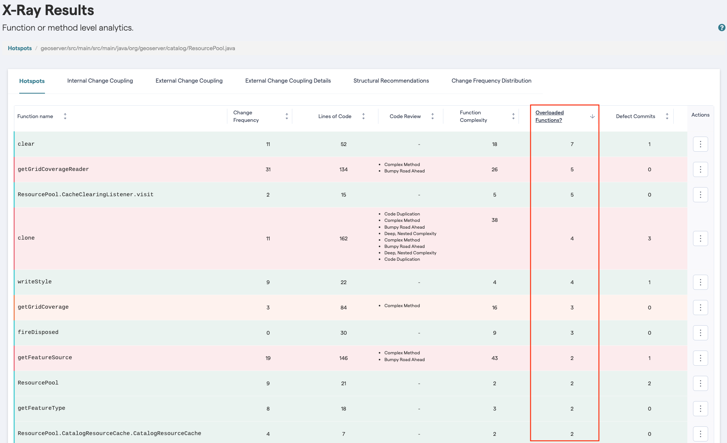Open actions menu for clear function

[700, 144]
